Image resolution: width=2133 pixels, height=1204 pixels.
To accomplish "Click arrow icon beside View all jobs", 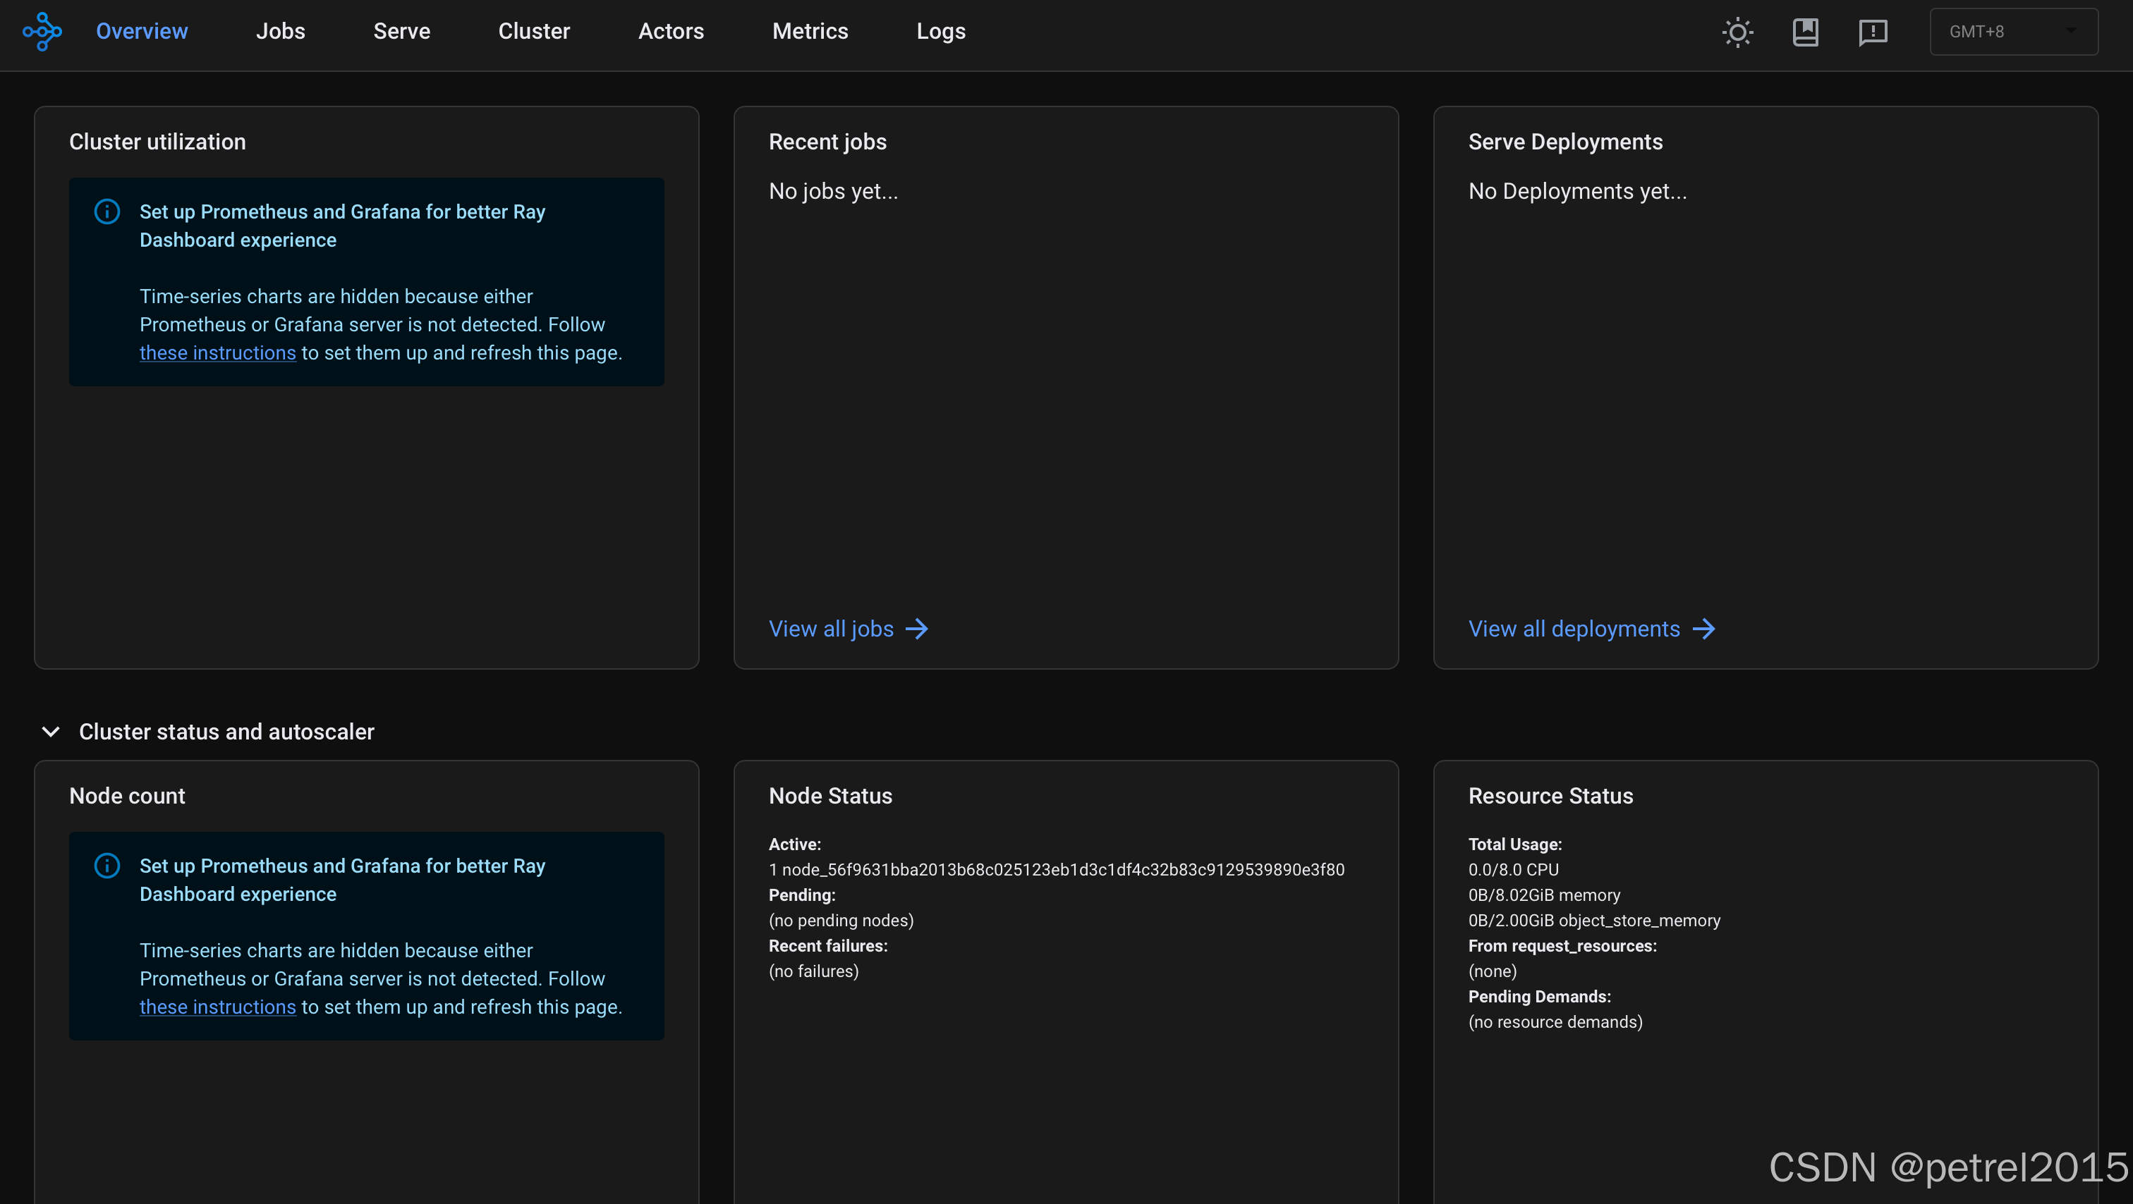I will click(x=917, y=629).
